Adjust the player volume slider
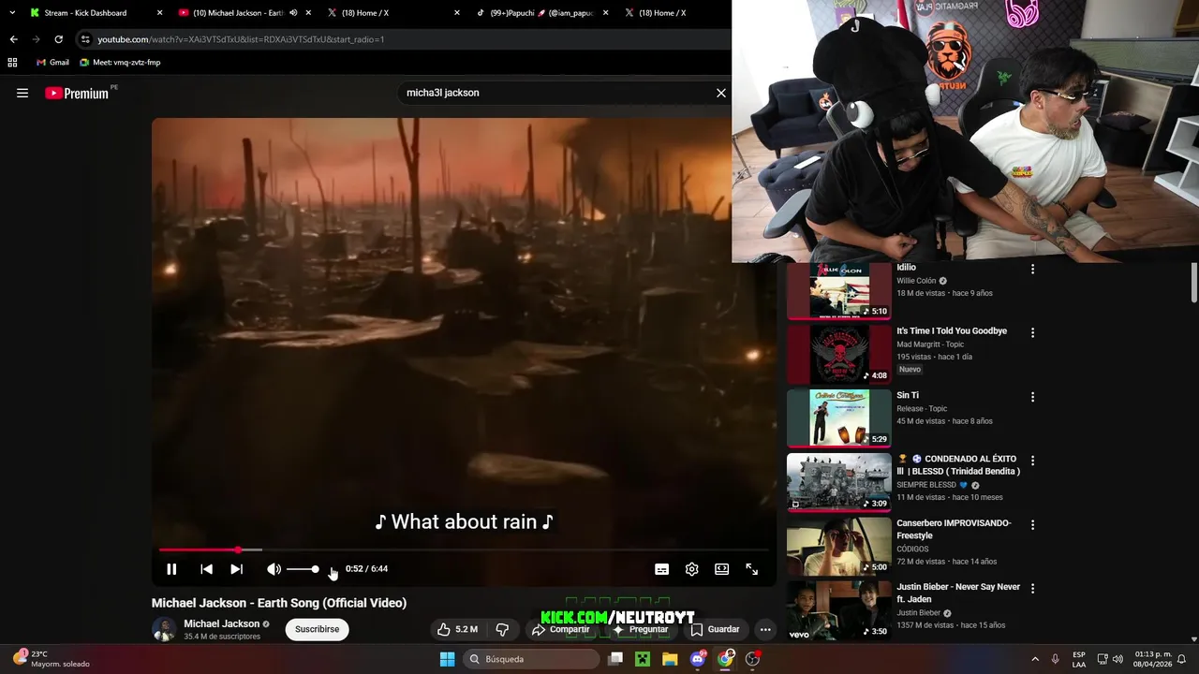Screen dimensions: 1199x674 (x=303, y=569)
